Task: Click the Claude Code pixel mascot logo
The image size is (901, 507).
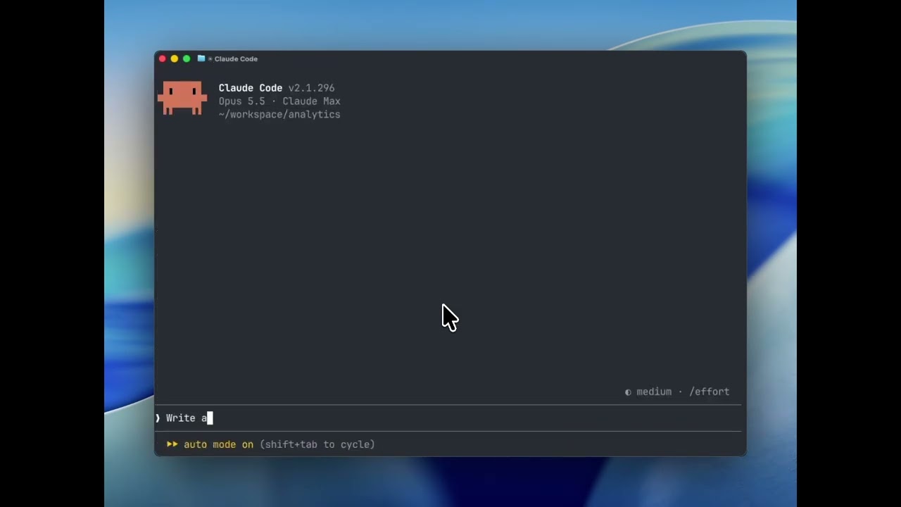Action: (182, 98)
